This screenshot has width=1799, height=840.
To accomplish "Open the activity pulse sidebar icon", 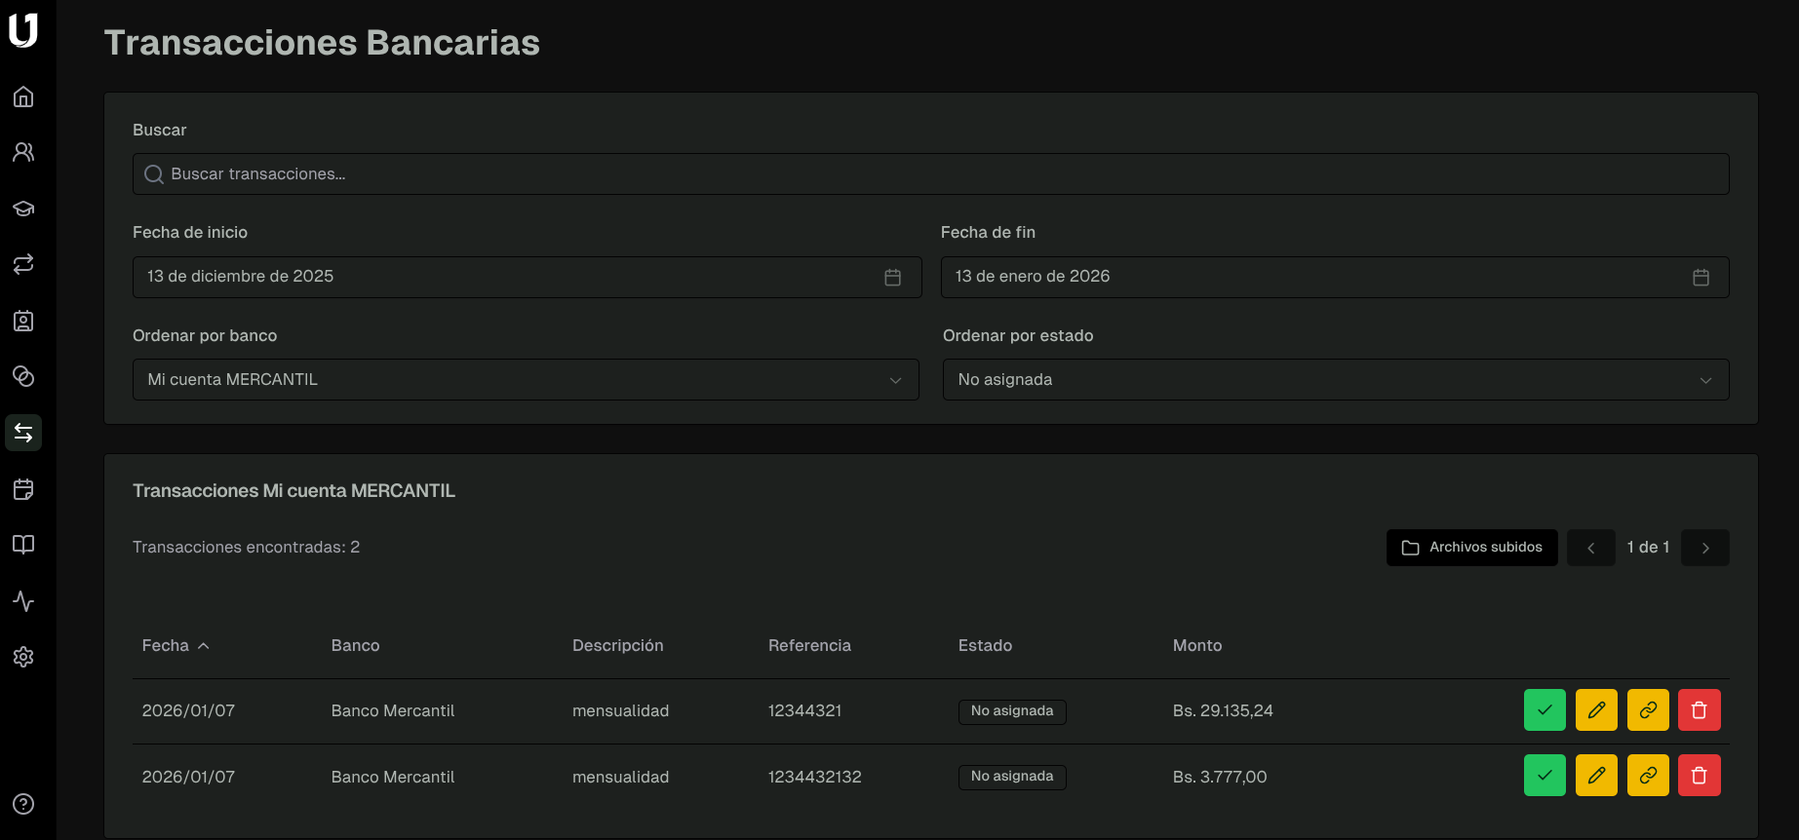I will 23,601.
